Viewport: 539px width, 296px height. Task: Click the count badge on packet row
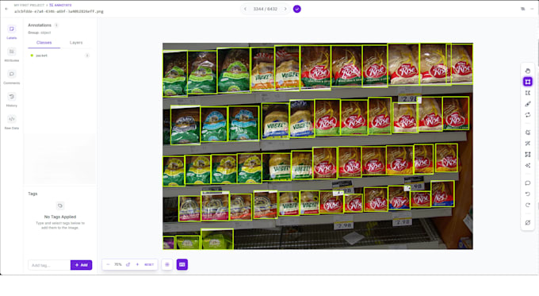pos(87,56)
